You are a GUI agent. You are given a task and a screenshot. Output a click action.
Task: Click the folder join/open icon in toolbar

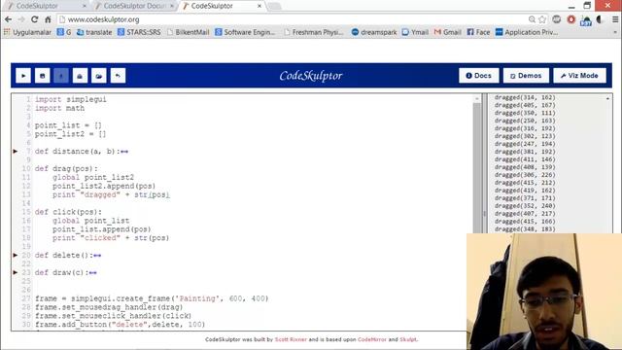tap(99, 76)
